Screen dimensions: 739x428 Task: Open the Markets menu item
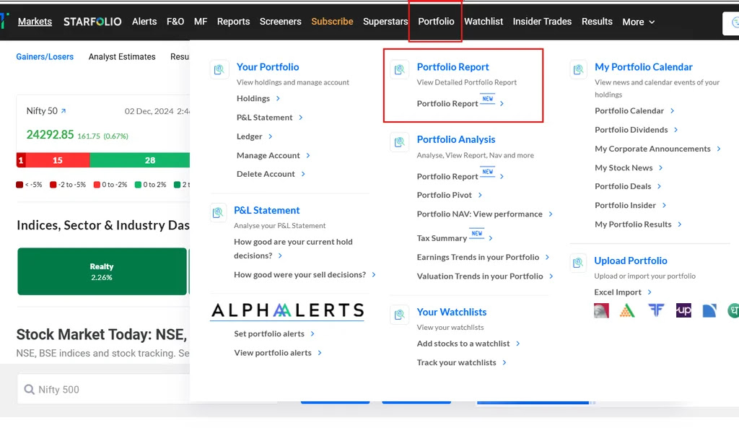[x=35, y=22]
